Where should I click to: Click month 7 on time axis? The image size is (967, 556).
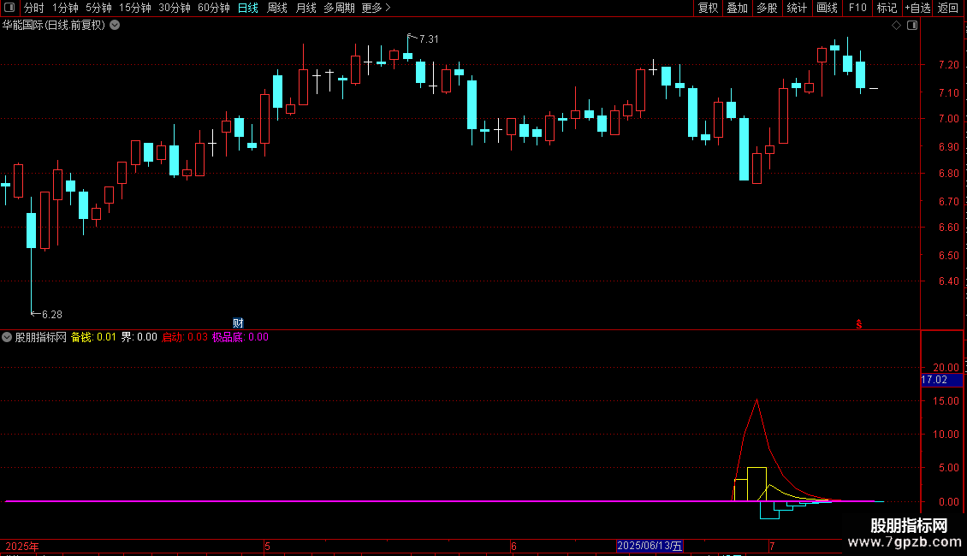coord(771,546)
